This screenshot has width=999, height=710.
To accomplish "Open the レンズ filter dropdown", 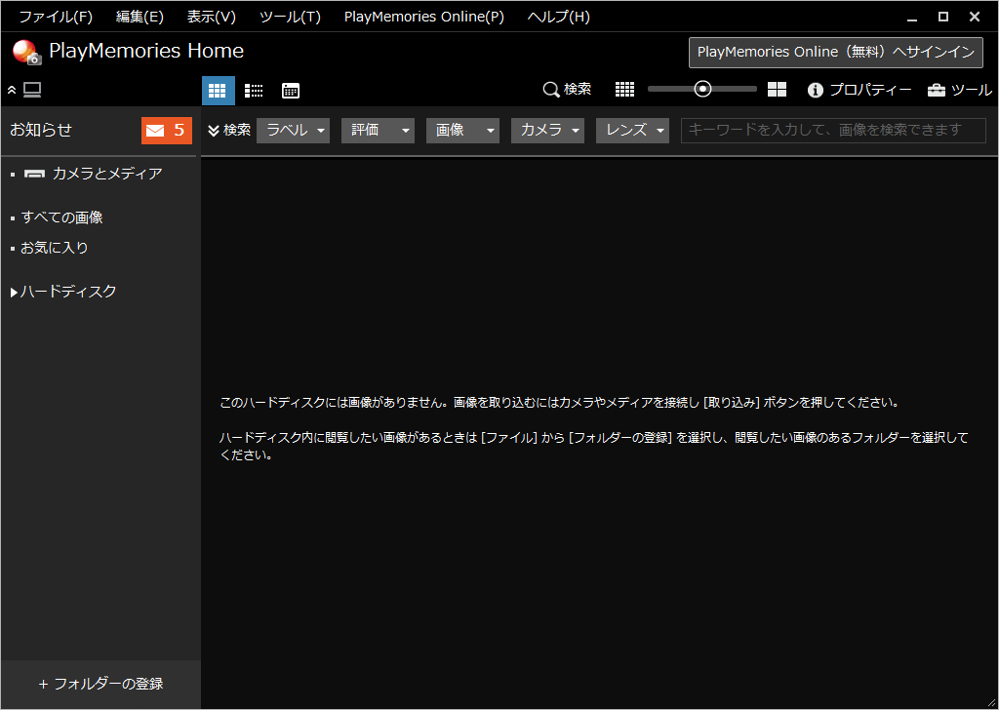I will (x=632, y=131).
